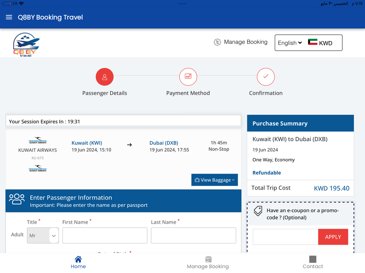Click the Refundable link

click(267, 173)
